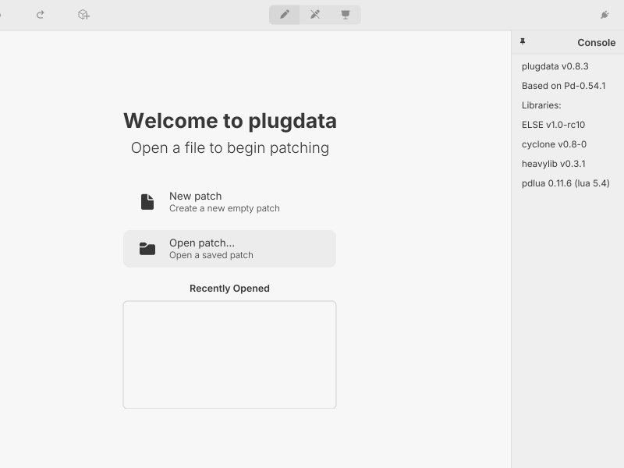Switch to presentation mode icon
Screen dimensions: 624x468
tap(346, 15)
